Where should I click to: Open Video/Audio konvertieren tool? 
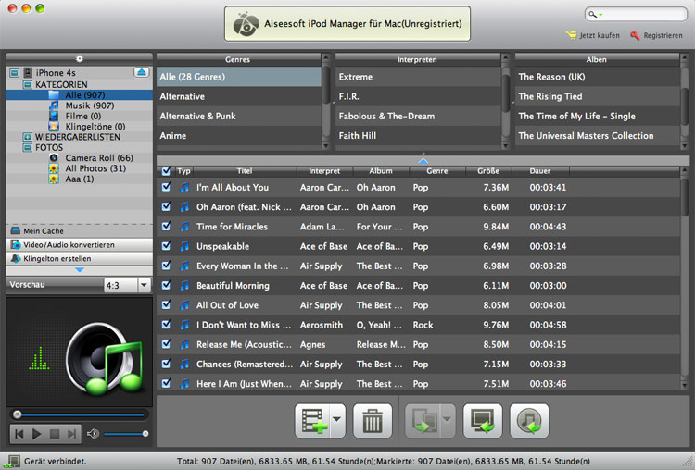[x=80, y=245]
